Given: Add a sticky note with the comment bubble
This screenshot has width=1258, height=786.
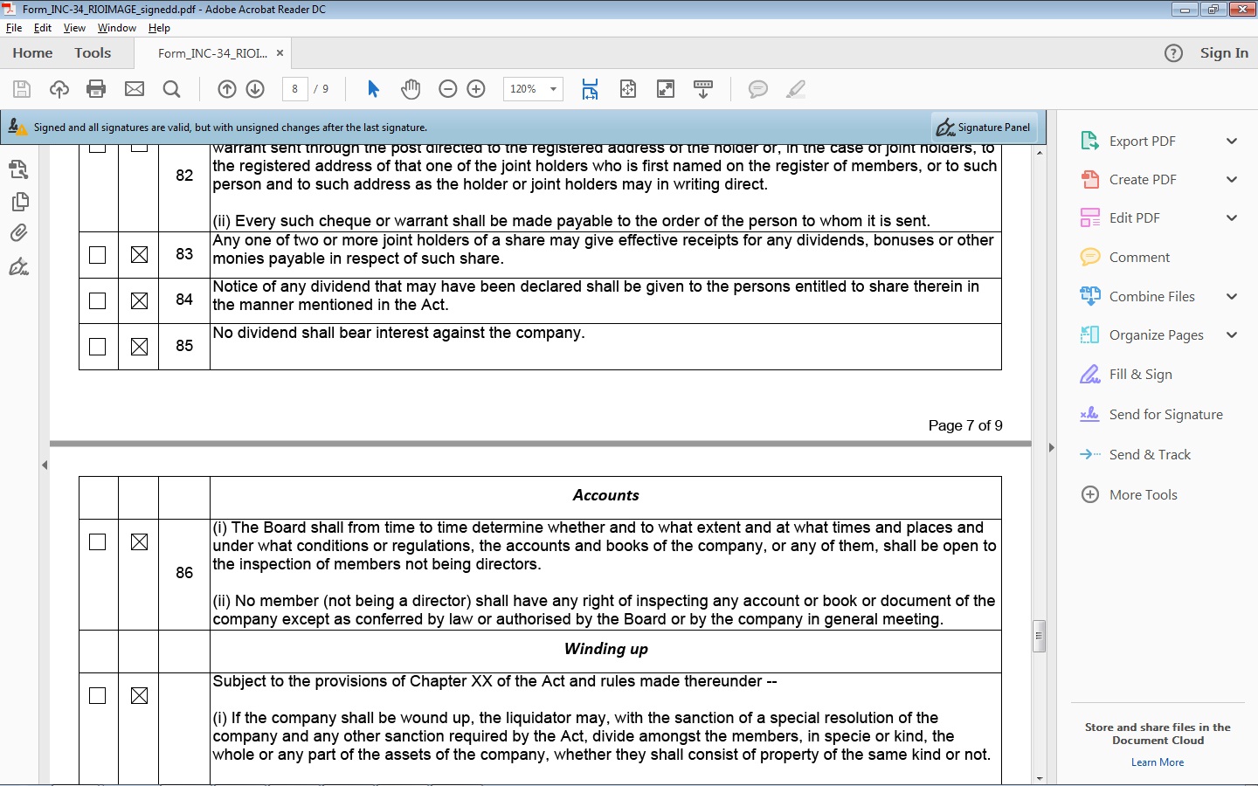Looking at the screenshot, I should pyautogui.click(x=757, y=88).
